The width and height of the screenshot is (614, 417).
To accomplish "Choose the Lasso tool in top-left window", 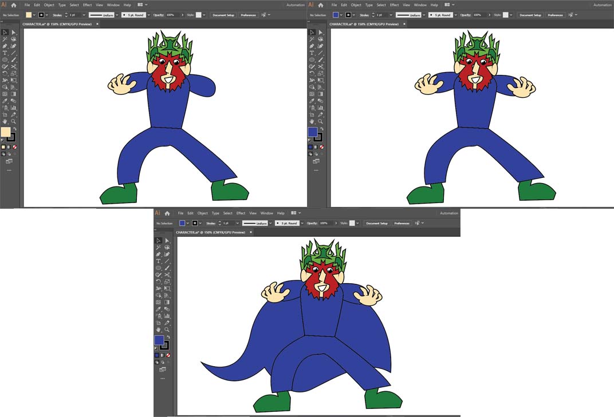I will (x=13, y=39).
